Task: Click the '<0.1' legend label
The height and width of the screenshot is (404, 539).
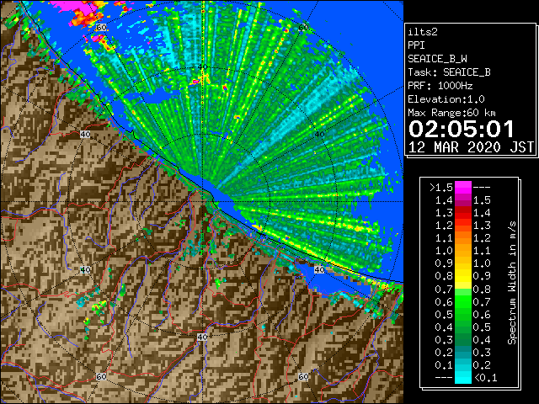Action: [485, 378]
